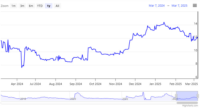Select the 3m zoom range
Image resolution: width=200 pixels, height=108 pixels.
(x=22, y=6)
